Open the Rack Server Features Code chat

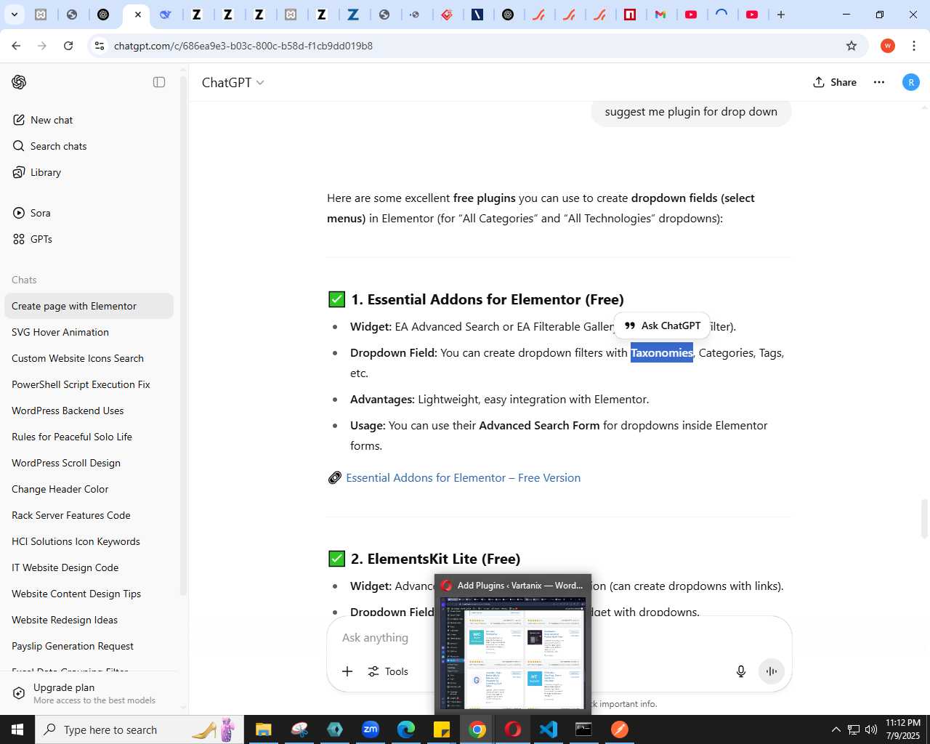[x=89, y=515]
